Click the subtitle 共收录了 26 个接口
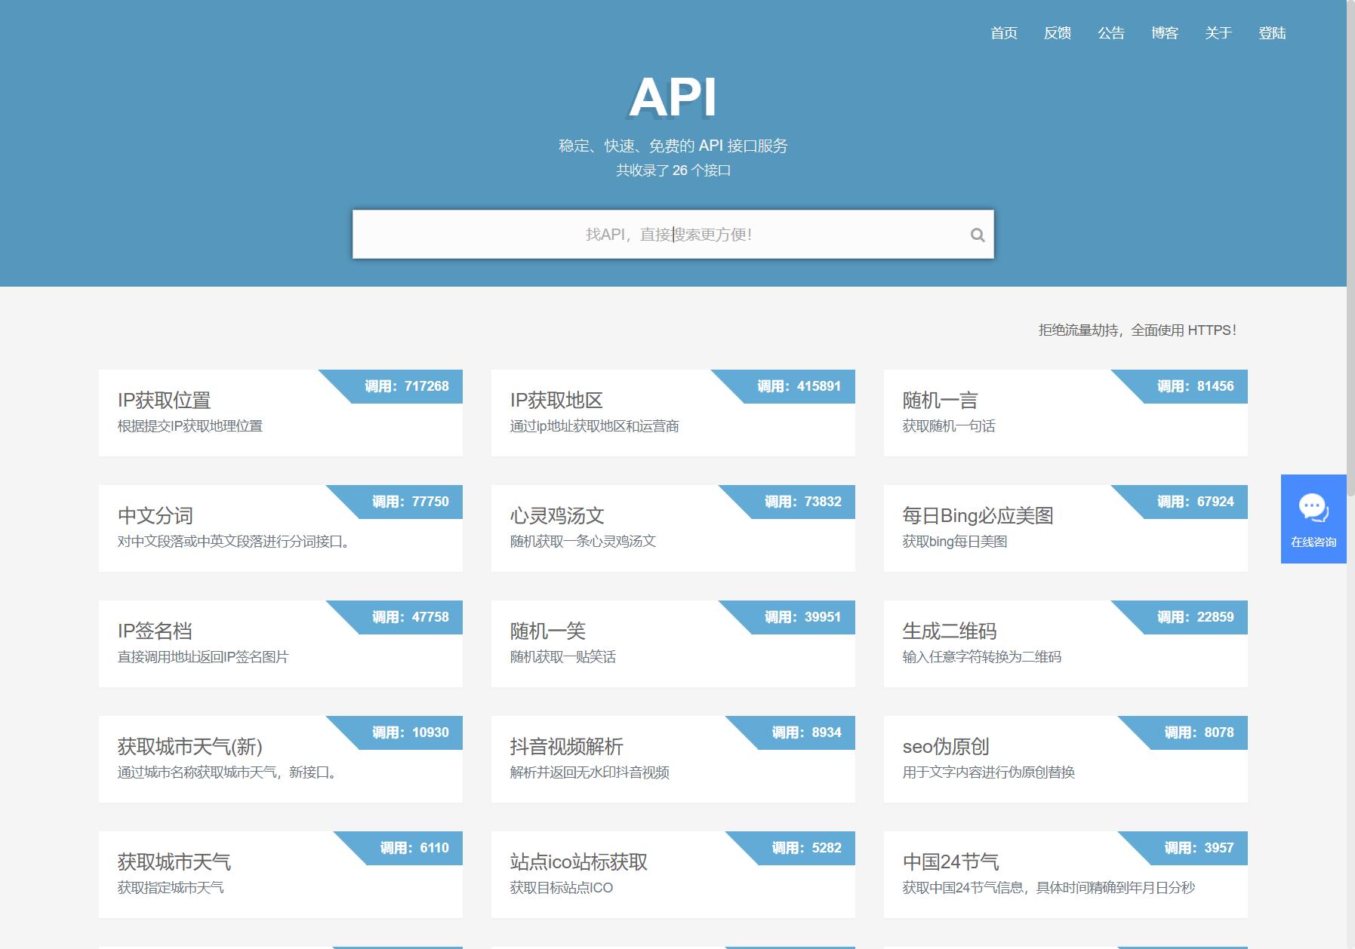 point(673,170)
